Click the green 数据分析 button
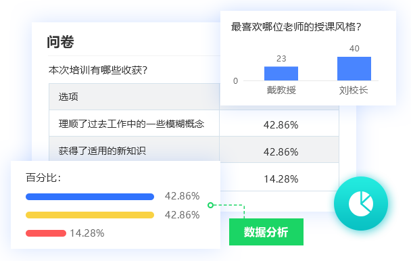 click(x=266, y=232)
